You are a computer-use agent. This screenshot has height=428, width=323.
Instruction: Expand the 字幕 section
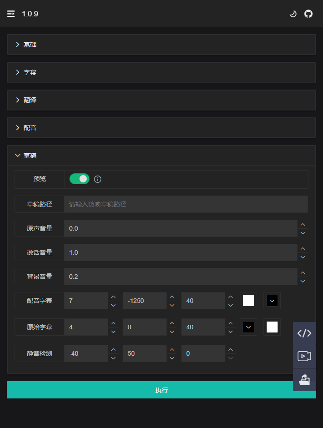[x=161, y=72]
